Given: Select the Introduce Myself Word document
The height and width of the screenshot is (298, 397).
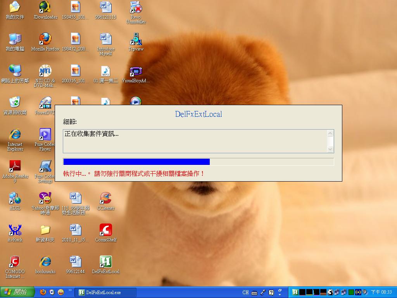Looking at the screenshot, I should (x=105, y=45).
